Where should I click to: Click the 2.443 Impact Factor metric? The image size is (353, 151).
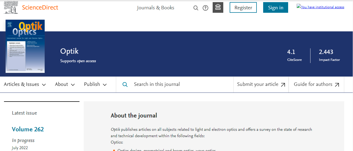[326, 52]
